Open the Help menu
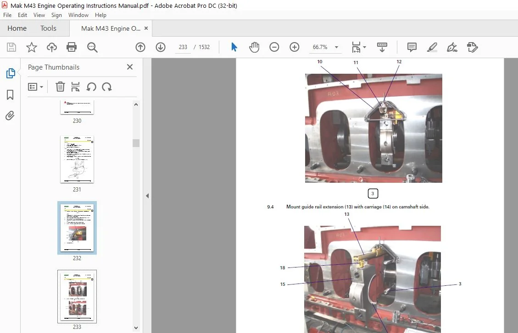The height and width of the screenshot is (333, 518). pyautogui.click(x=100, y=15)
